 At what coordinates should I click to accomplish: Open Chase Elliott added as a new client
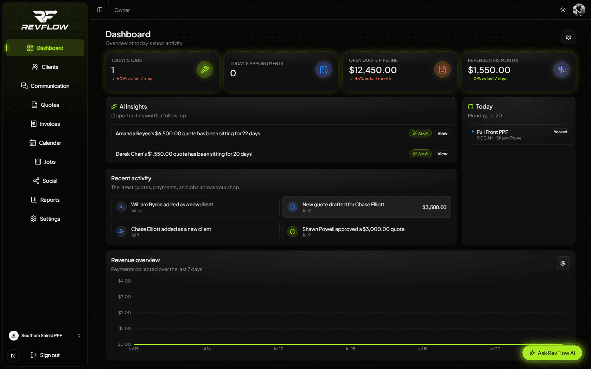pos(195,230)
